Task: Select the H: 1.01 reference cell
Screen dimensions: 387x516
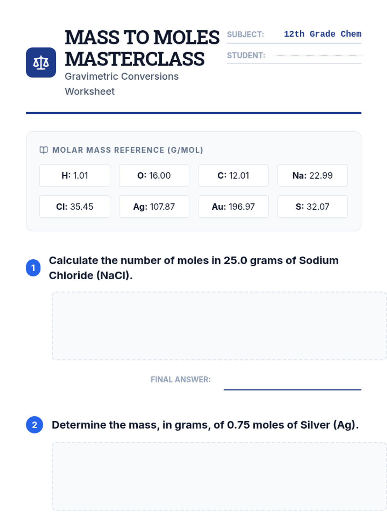Action: pyautogui.click(x=75, y=175)
